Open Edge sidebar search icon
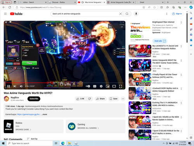 point(191,13)
